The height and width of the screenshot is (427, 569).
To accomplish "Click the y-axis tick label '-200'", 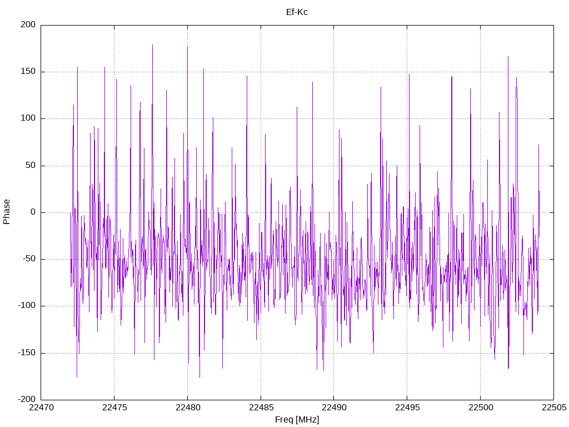I will point(27,399).
